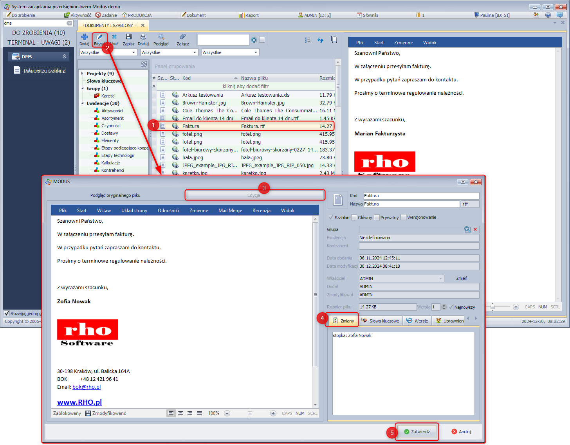Click the zoom slider in MODUS editor
The height and width of the screenshot is (445, 570).
click(250, 413)
